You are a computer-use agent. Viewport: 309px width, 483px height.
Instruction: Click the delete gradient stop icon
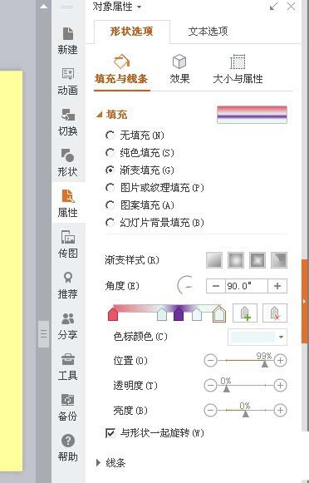[275, 313]
